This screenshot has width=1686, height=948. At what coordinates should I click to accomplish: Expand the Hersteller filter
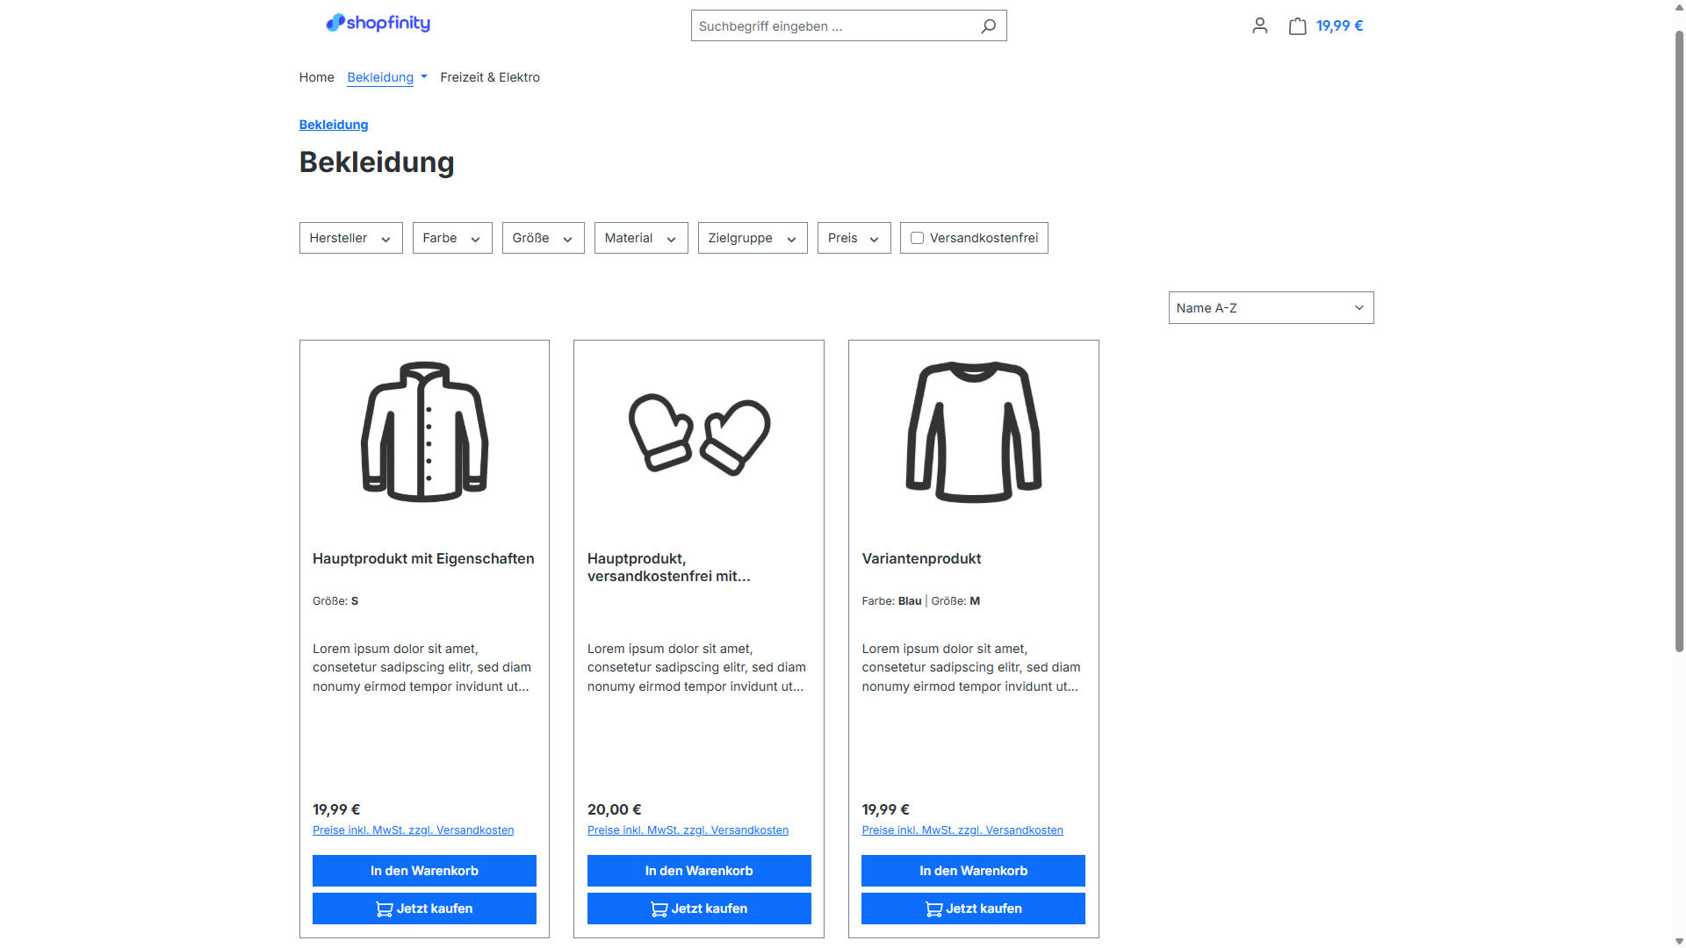(351, 238)
